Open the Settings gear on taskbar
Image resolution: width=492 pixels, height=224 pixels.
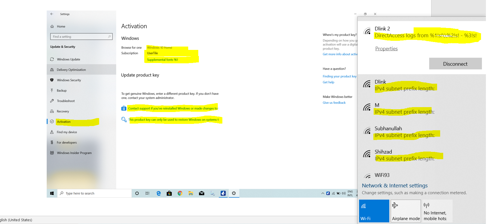pos(234,193)
